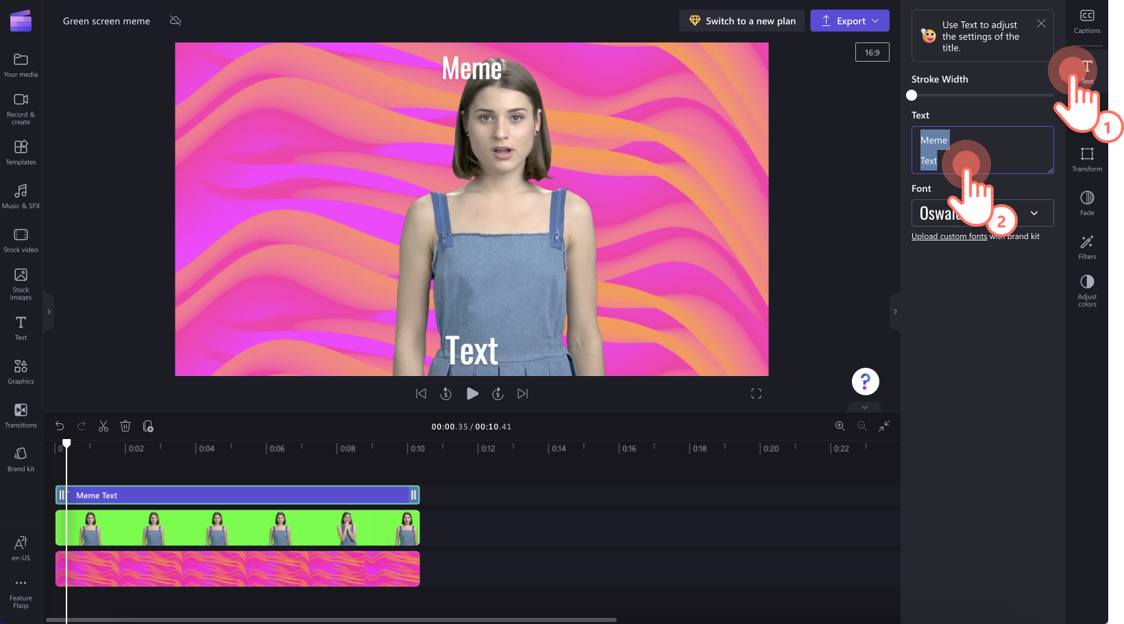Screen dimensions: 1124x624
Task: Open the Stock video panel
Action: tap(21, 239)
